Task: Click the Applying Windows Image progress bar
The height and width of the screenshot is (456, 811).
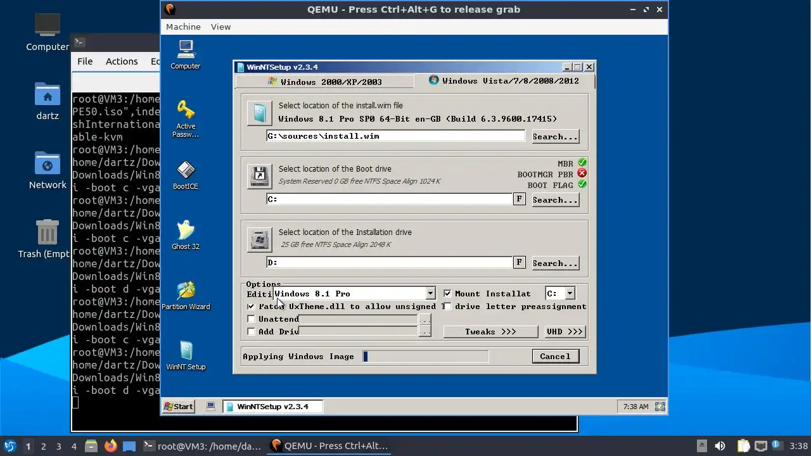Action: click(x=425, y=357)
